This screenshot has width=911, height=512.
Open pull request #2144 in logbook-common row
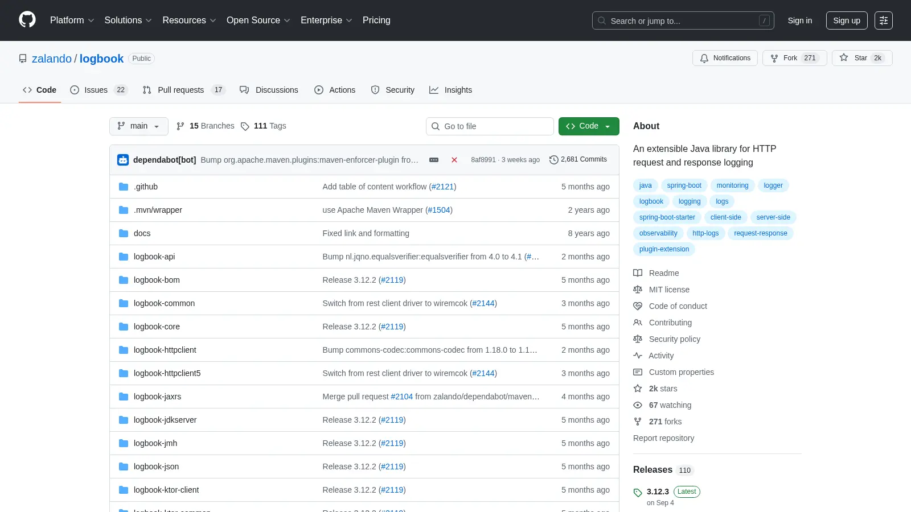483,303
